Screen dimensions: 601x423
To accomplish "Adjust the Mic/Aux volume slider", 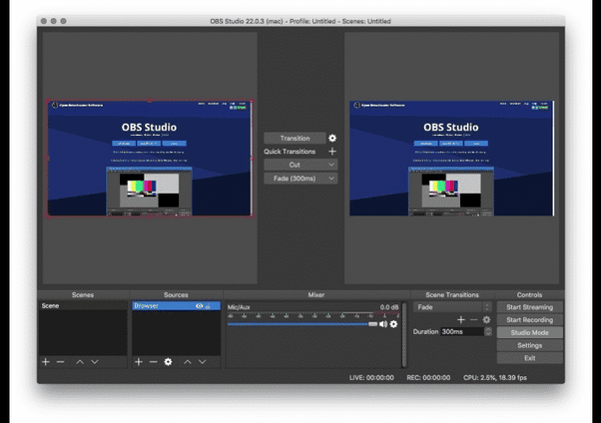I will 302,324.
